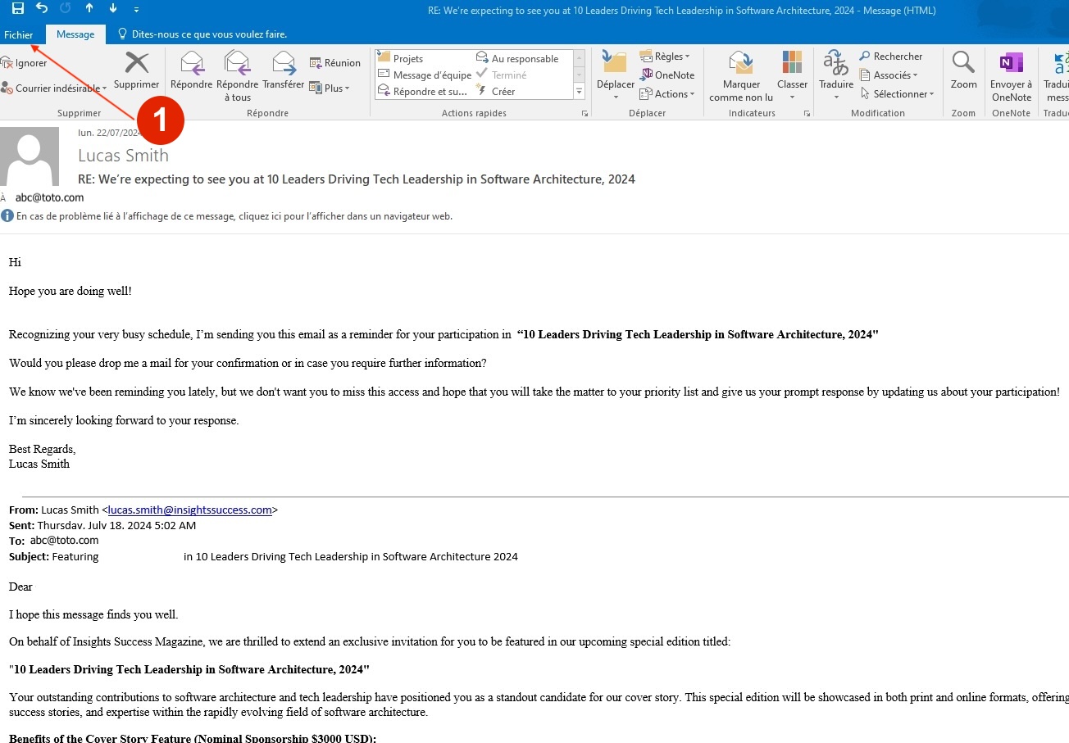
Task: Click the Save icon in the quick access toolbar
Action: 18,9
